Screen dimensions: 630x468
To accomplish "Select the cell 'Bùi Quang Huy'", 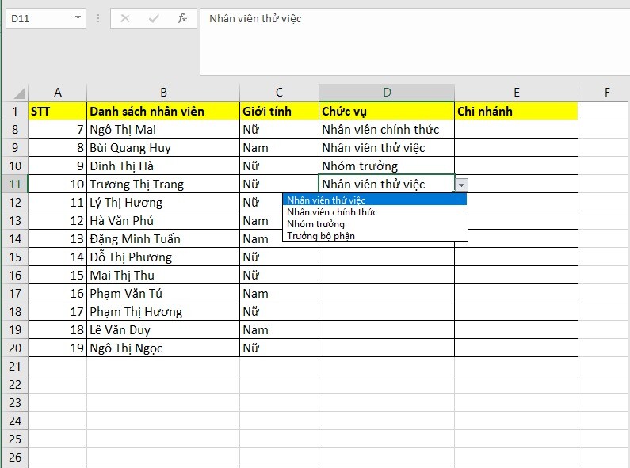I will point(163,148).
